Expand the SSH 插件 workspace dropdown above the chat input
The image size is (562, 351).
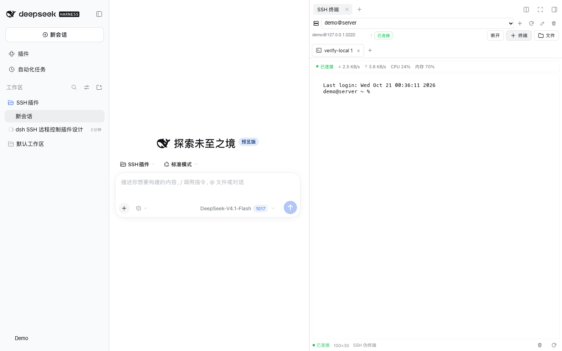[x=137, y=164]
